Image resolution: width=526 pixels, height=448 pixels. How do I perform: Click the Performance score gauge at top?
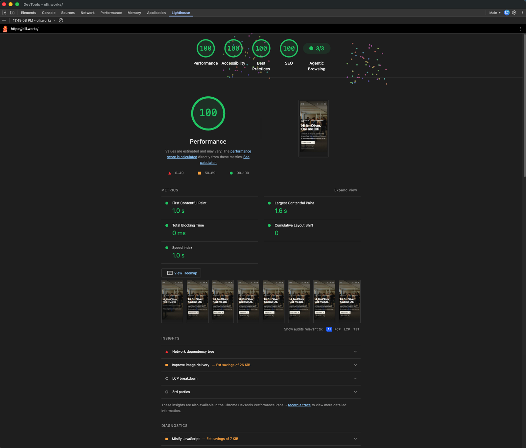pyautogui.click(x=205, y=48)
